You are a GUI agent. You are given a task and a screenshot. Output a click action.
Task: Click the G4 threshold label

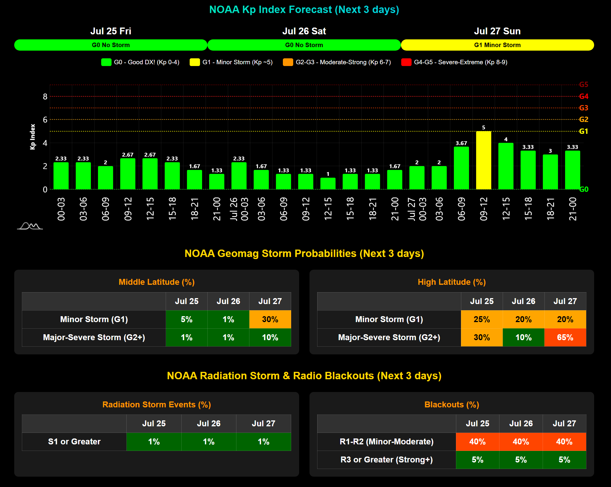coord(583,96)
